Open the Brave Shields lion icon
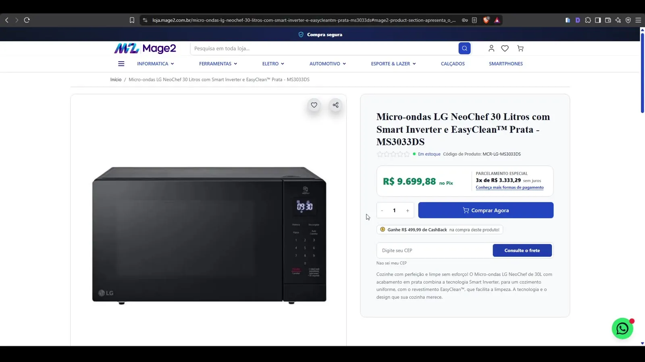The image size is (645, 362). 486,20
